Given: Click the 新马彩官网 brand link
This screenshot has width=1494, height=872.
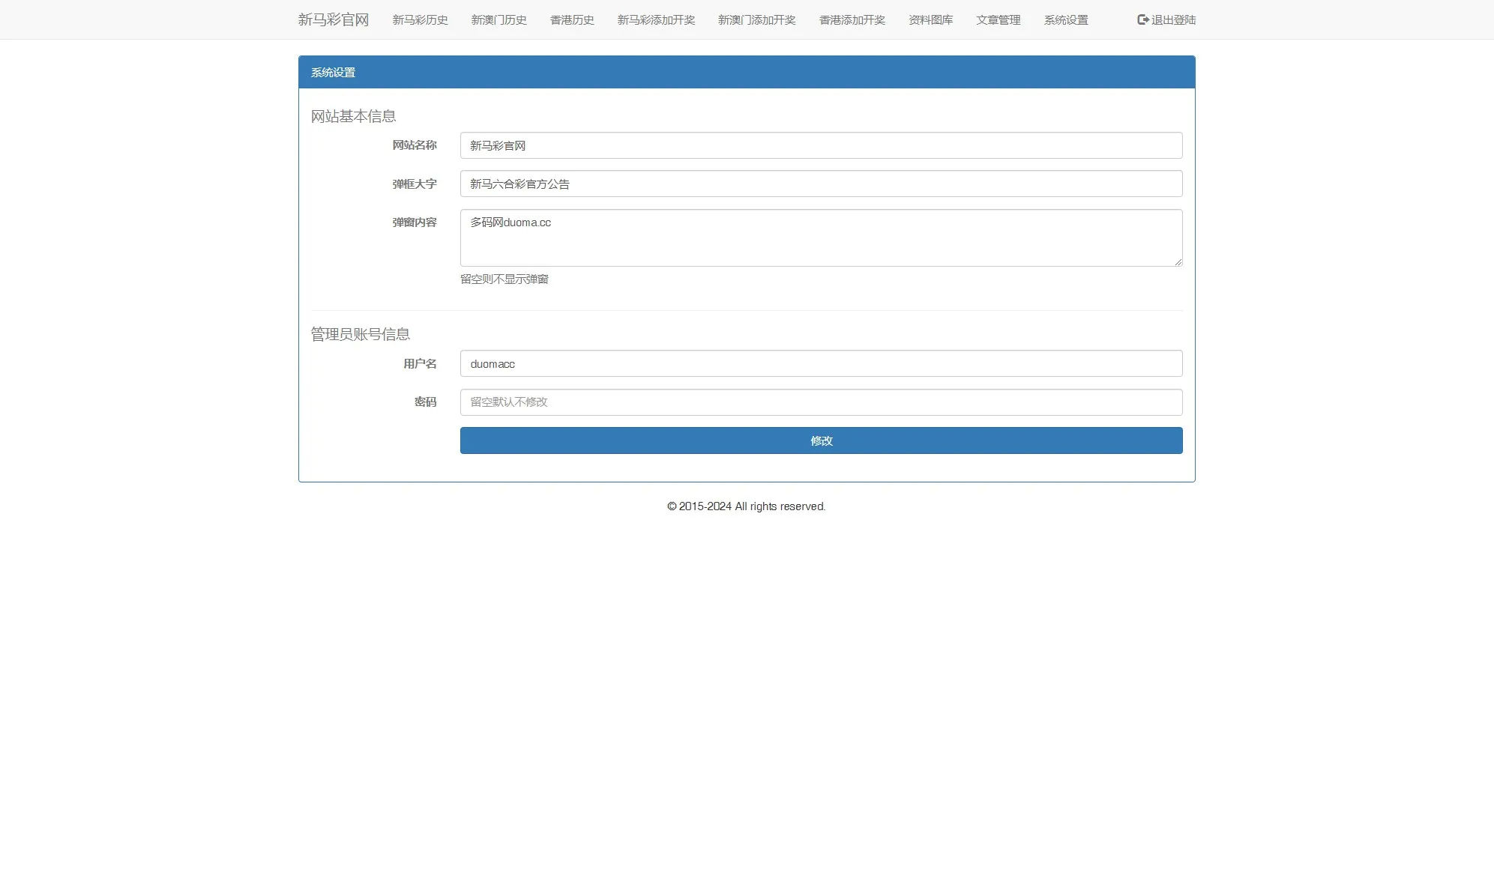Looking at the screenshot, I should pyautogui.click(x=333, y=19).
